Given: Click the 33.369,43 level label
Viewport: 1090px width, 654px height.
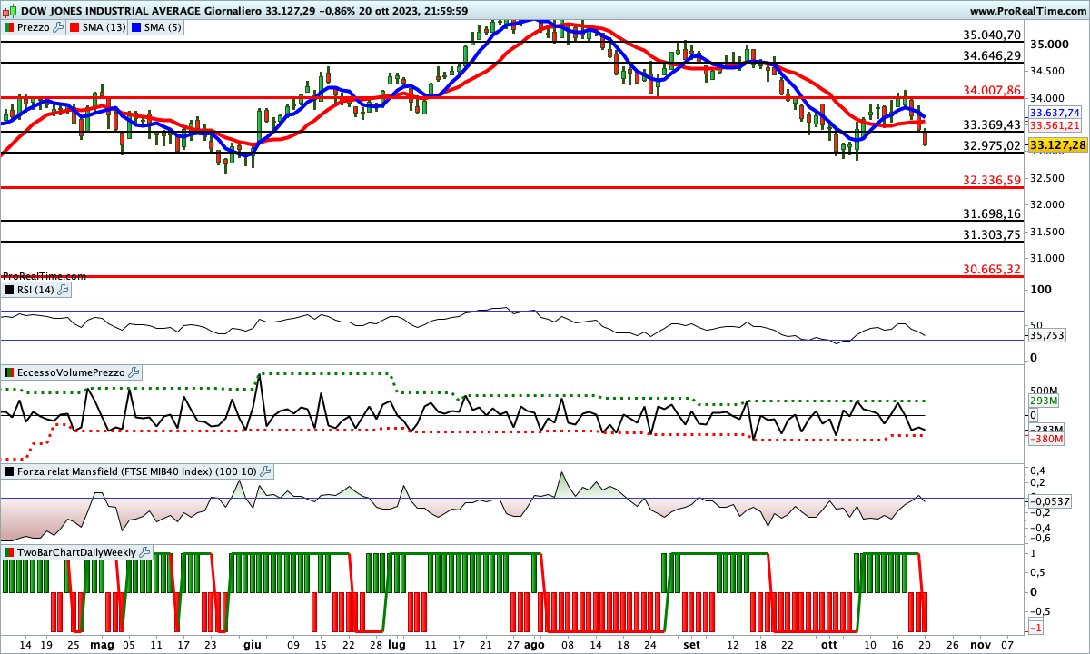Looking at the screenshot, I should (992, 124).
